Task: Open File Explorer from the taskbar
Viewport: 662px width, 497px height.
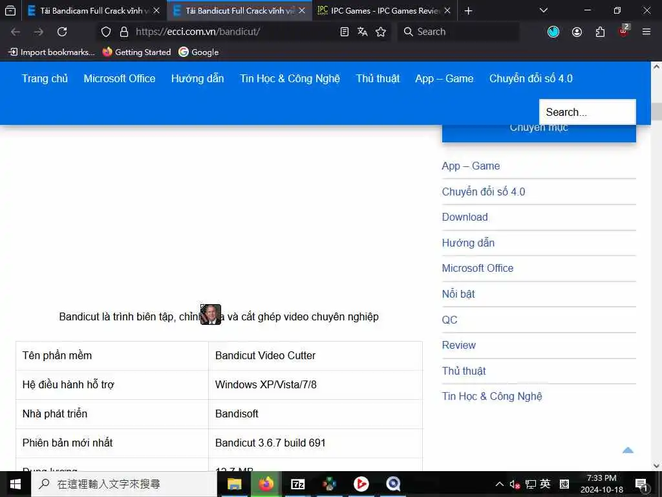Action: click(x=234, y=484)
